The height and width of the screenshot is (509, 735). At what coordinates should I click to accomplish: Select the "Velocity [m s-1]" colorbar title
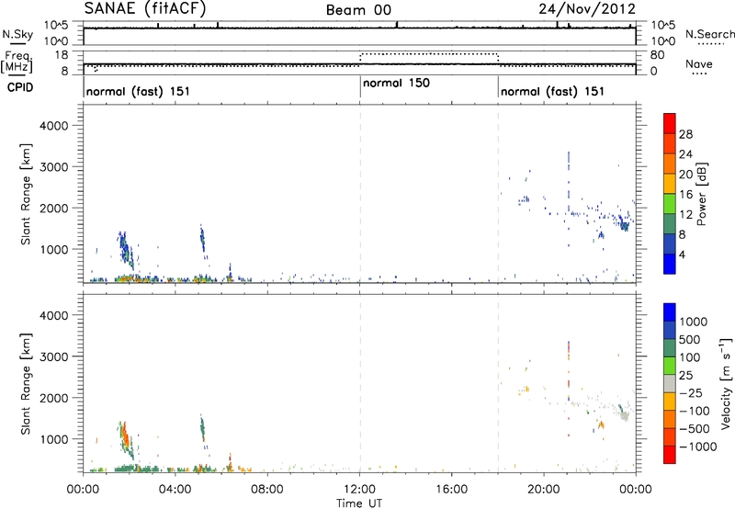tap(726, 383)
